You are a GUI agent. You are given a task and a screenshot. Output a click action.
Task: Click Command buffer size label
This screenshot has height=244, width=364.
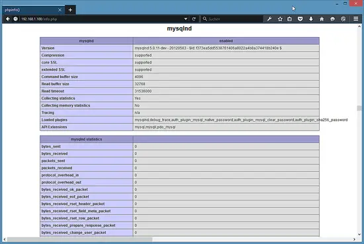[x=60, y=77]
